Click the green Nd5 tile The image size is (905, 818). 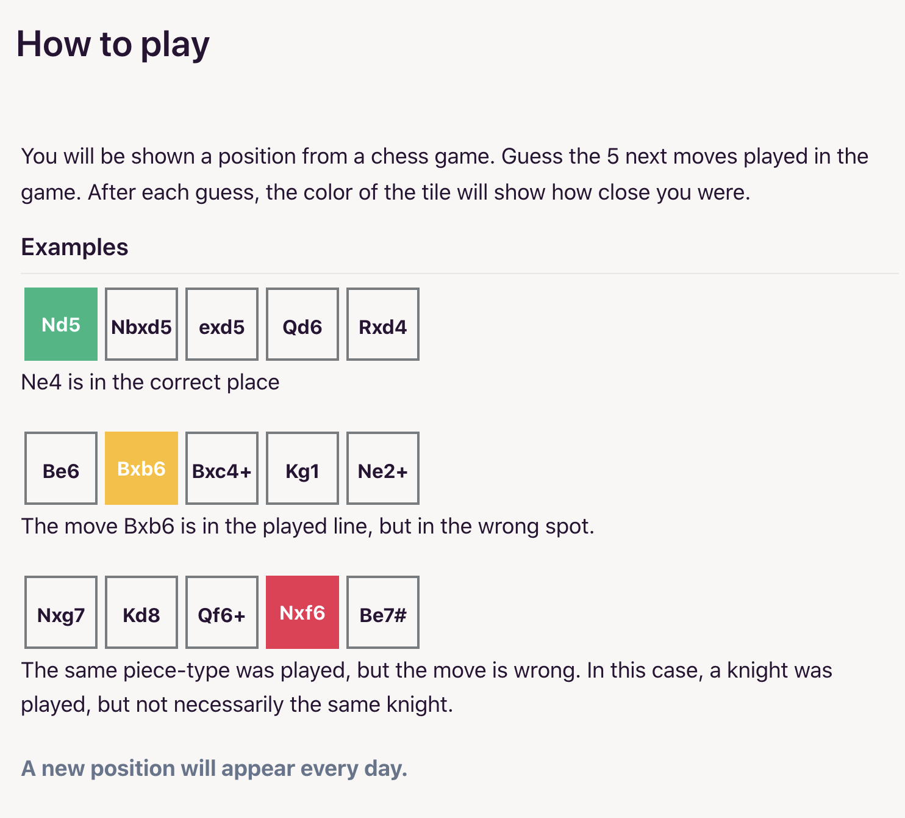tap(61, 324)
